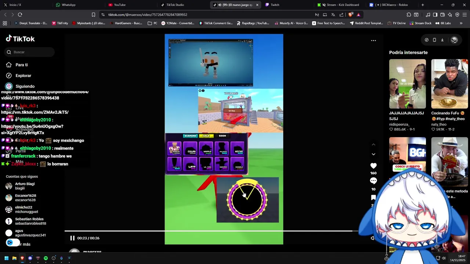Open the Cocinando FuFu suggested video thumbnail

coord(449,84)
